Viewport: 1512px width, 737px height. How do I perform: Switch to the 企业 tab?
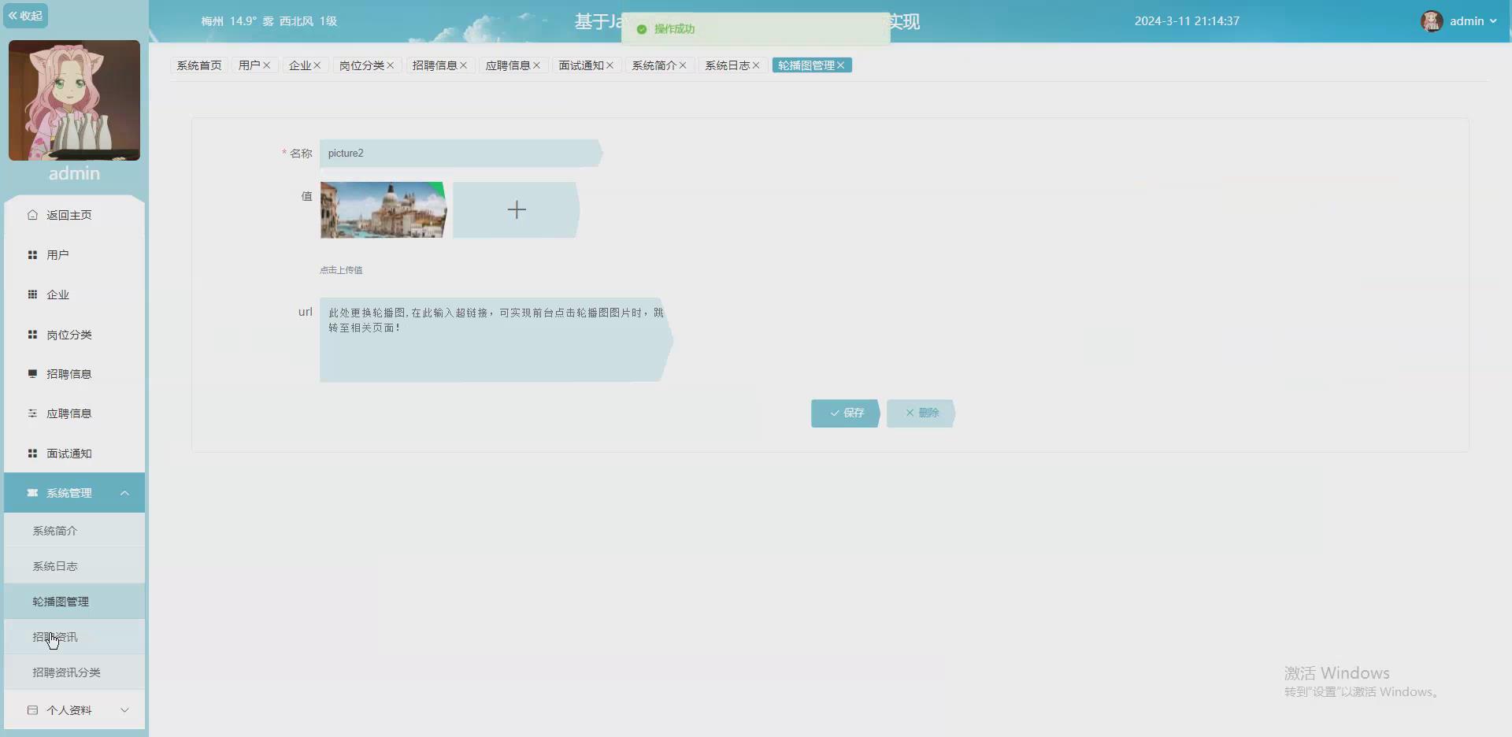pos(300,65)
